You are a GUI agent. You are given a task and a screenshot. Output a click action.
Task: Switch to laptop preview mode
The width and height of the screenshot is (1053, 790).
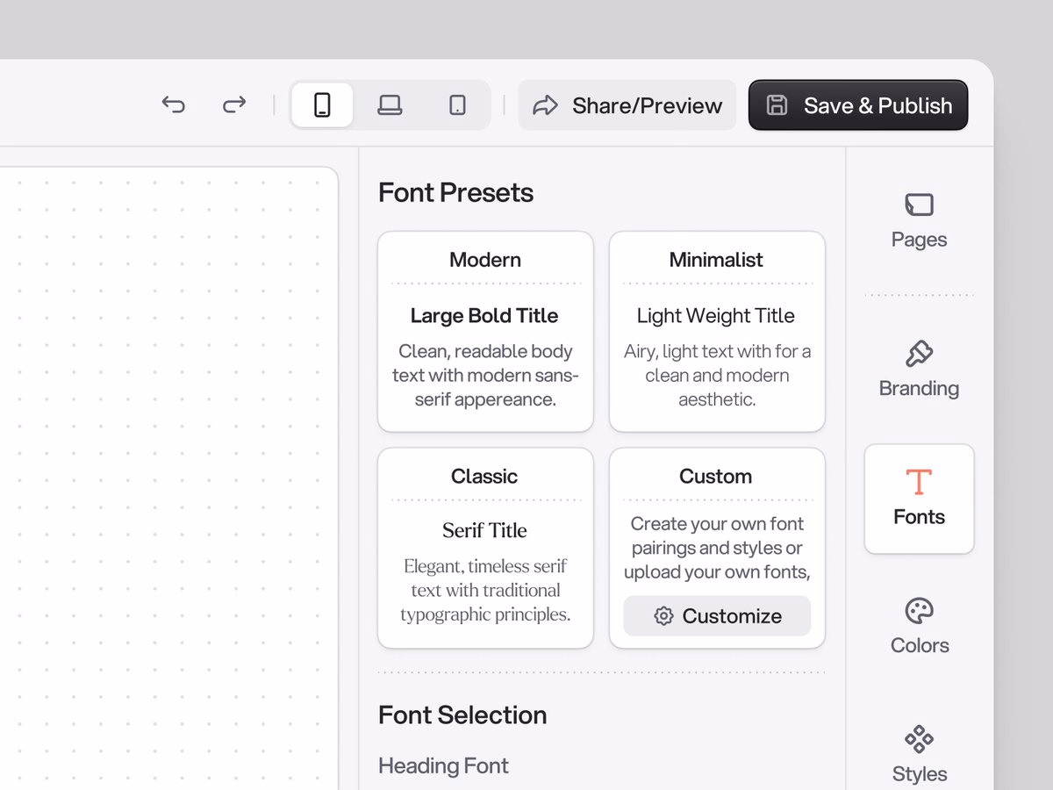390,105
